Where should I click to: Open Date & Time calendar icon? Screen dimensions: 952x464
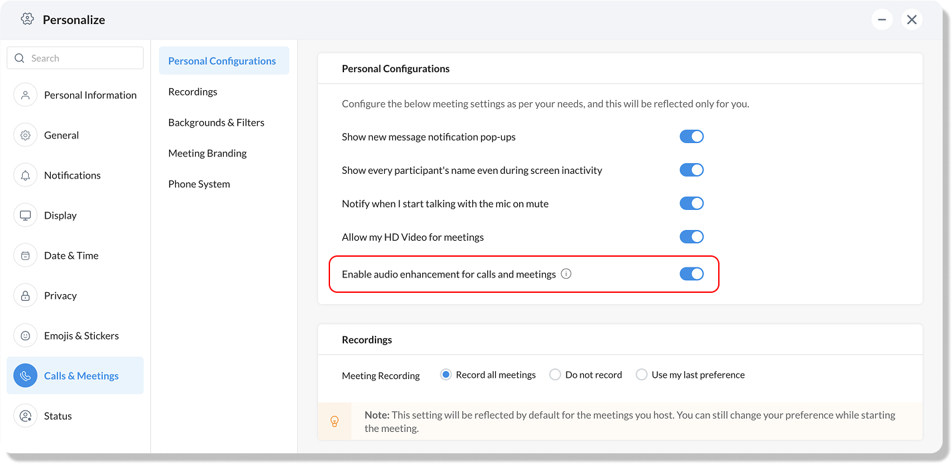point(25,255)
